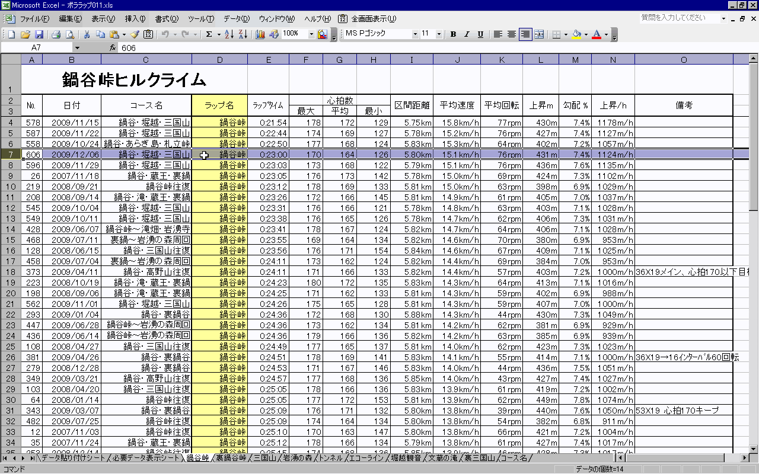
Task: Apply the red font color A button
Action: click(597, 34)
